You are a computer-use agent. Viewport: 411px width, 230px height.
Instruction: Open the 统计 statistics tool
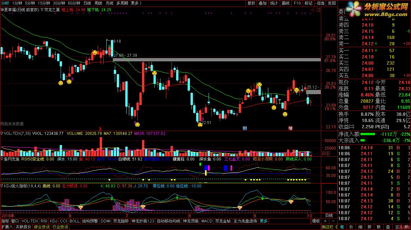[274, 3]
